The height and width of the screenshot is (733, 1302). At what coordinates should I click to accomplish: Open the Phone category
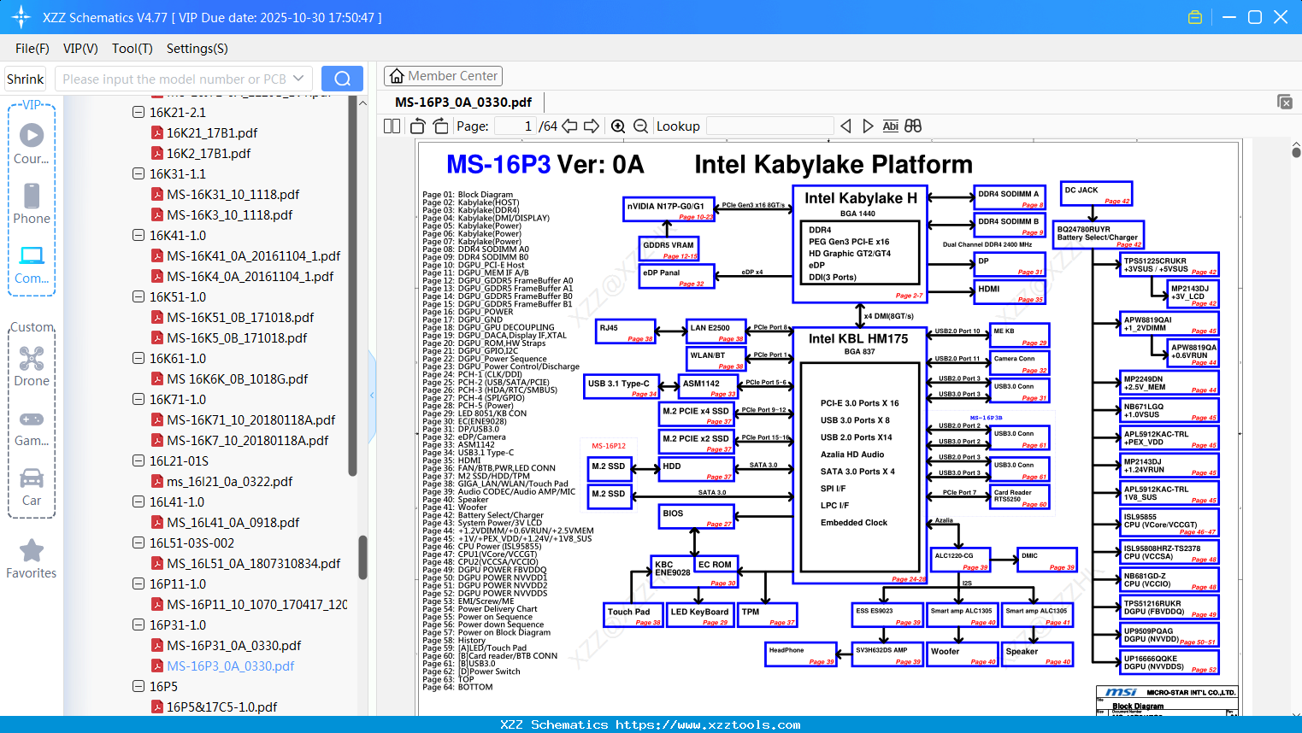[x=32, y=204]
